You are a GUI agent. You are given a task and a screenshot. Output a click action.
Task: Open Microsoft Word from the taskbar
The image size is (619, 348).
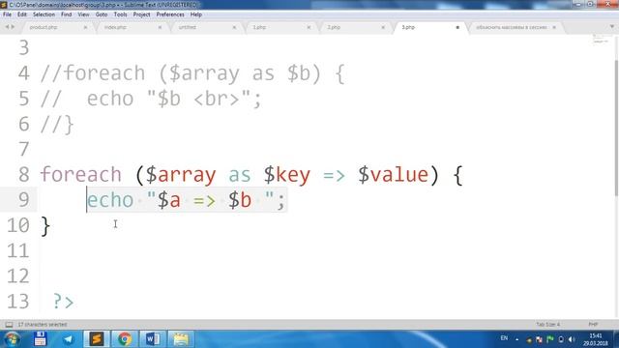[x=153, y=339]
